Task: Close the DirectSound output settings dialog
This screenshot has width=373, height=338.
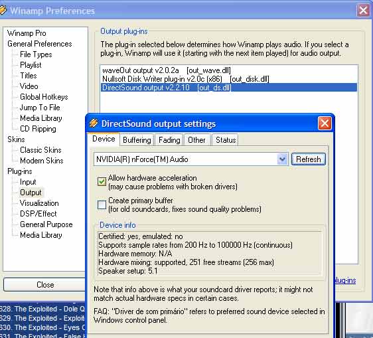Action: 325,124
